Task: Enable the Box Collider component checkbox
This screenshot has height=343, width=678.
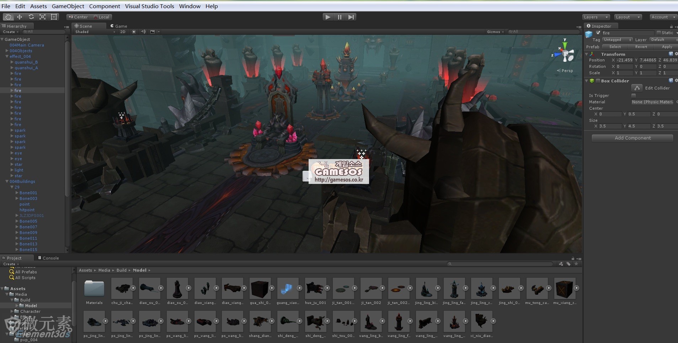Action: coord(598,81)
